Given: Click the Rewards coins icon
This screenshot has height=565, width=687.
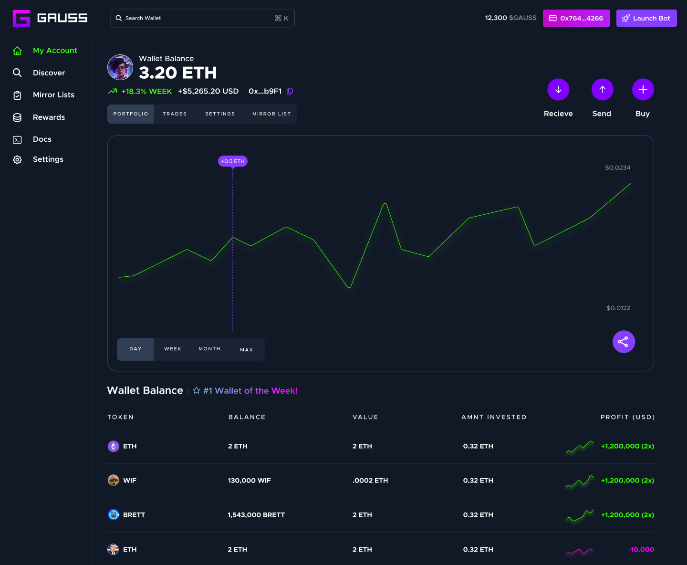Looking at the screenshot, I should coord(17,117).
